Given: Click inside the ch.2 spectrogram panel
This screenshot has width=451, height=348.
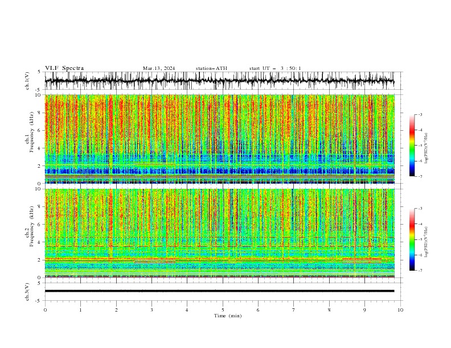Looking at the screenshot, I should [x=219, y=233].
